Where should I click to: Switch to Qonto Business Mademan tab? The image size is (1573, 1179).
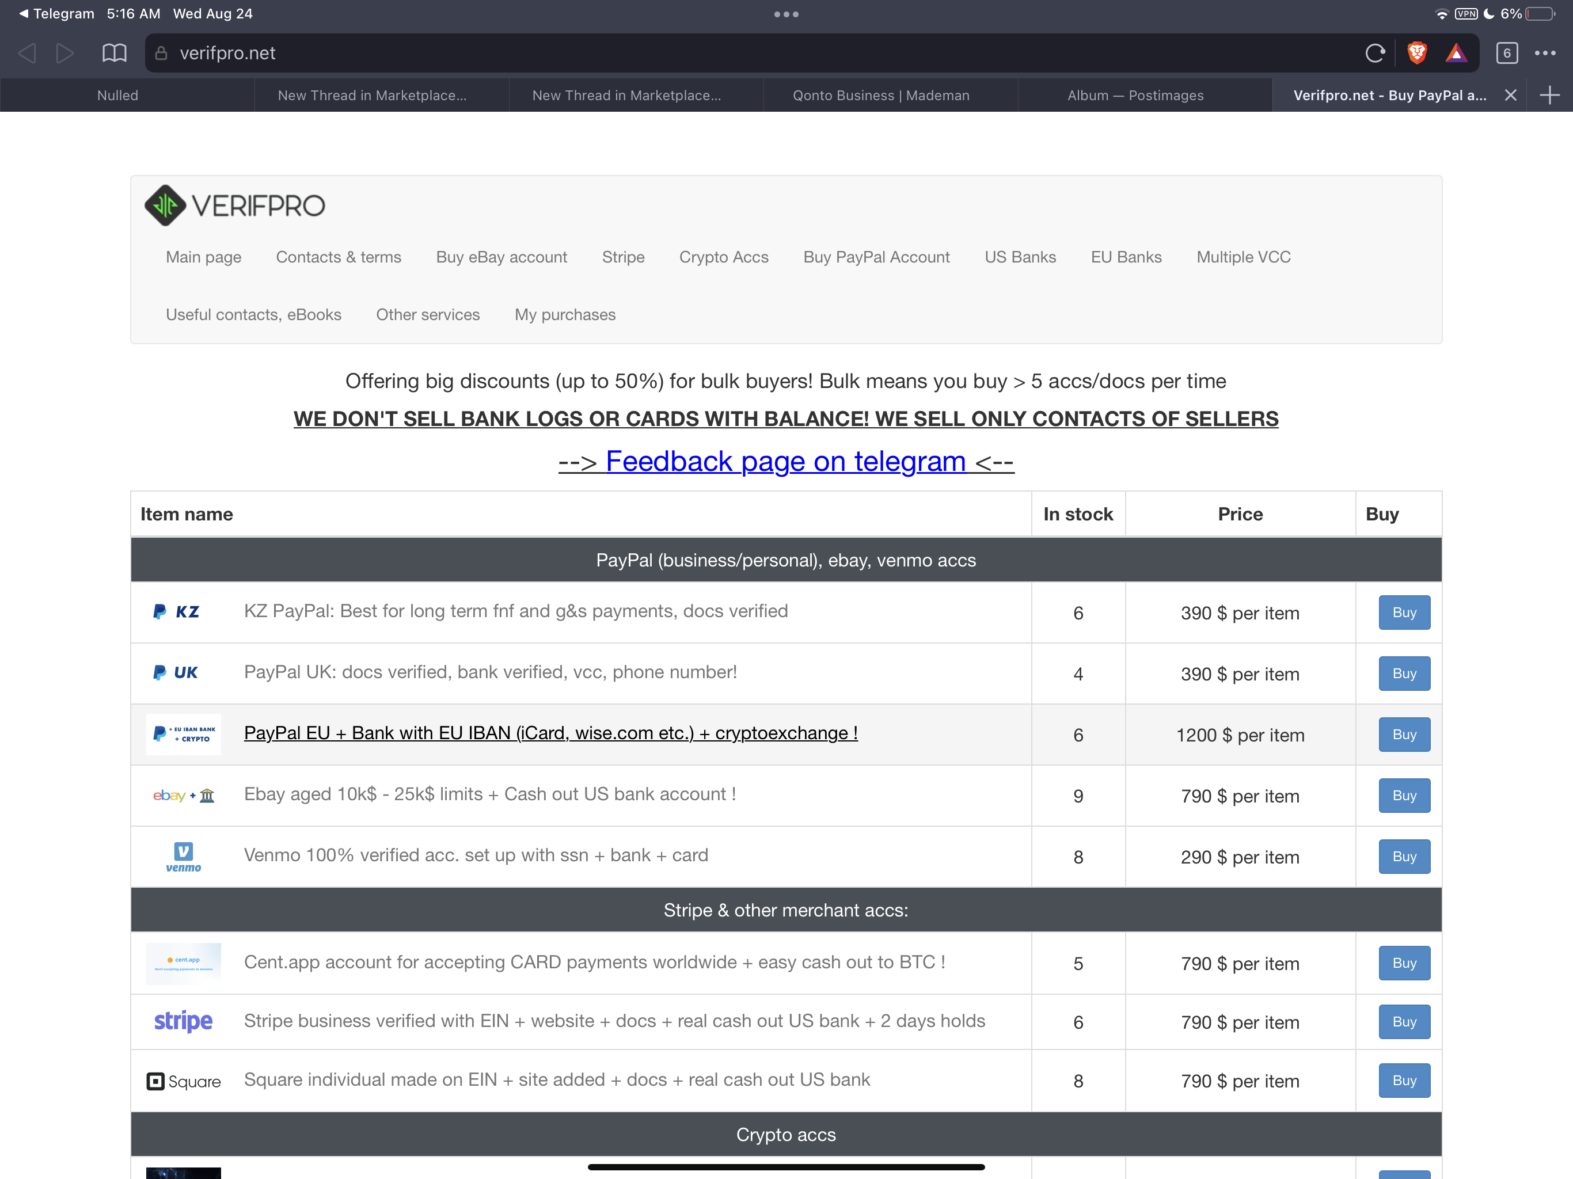click(x=880, y=96)
